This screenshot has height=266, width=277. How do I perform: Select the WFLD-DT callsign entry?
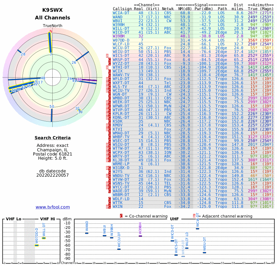[x=121, y=79]
